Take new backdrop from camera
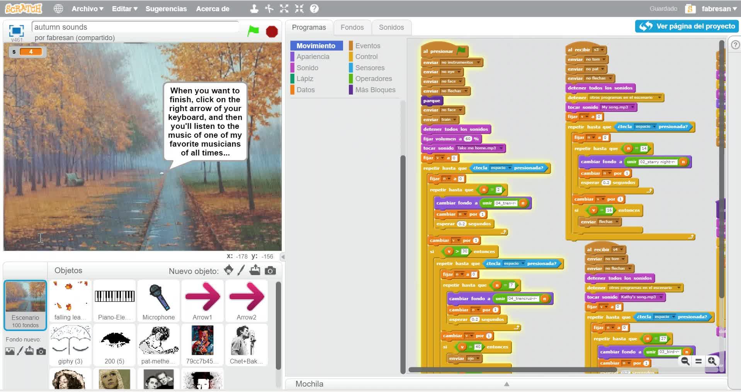Viewport: 741px width, 392px height. pyautogui.click(x=41, y=351)
